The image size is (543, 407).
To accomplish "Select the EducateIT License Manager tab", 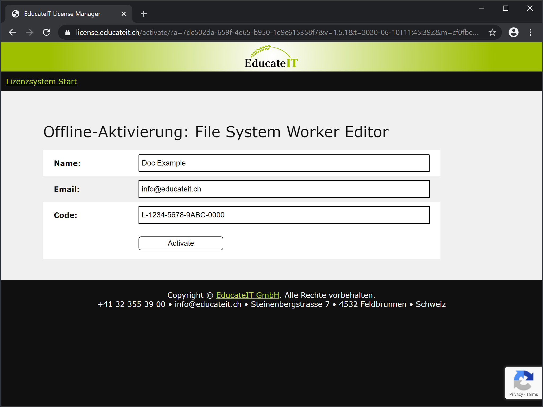I will pos(62,14).
